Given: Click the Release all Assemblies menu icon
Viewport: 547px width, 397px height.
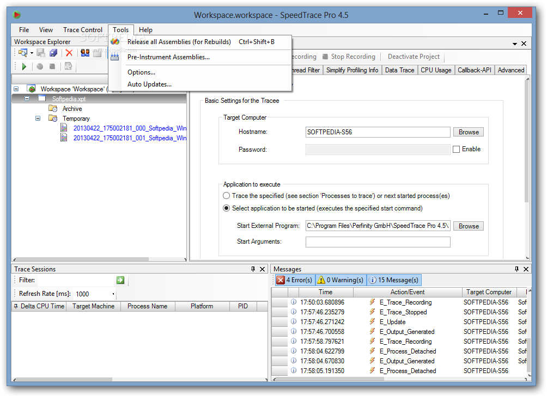Looking at the screenshot, I should tap(115, 42).
